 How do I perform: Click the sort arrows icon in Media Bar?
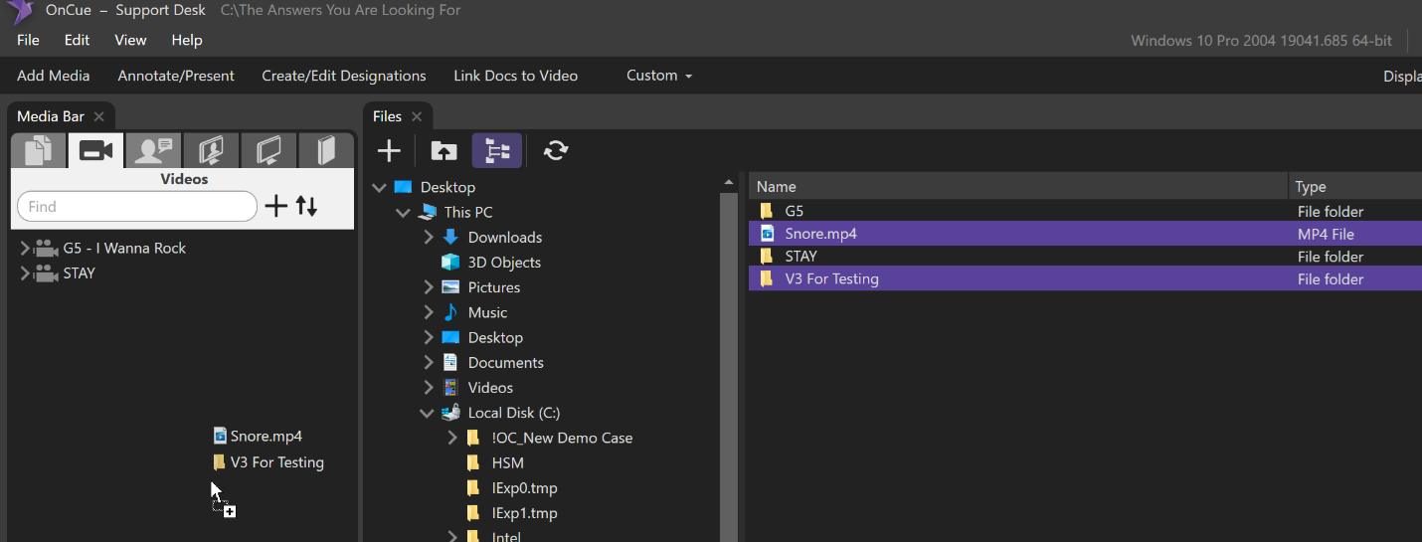point(307,207)
